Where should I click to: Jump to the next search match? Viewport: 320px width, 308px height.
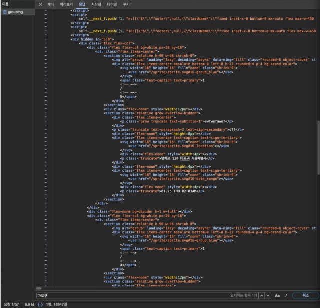[268, 295]
